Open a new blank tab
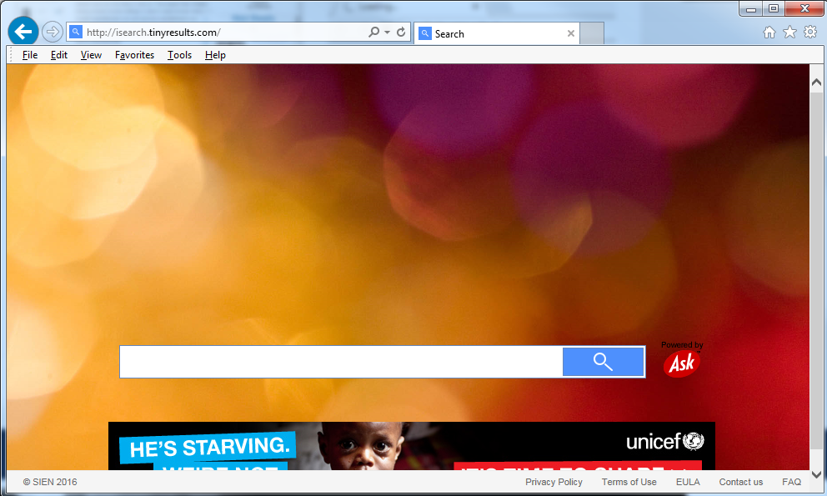827x496 pixels. (x=592, y=34)
